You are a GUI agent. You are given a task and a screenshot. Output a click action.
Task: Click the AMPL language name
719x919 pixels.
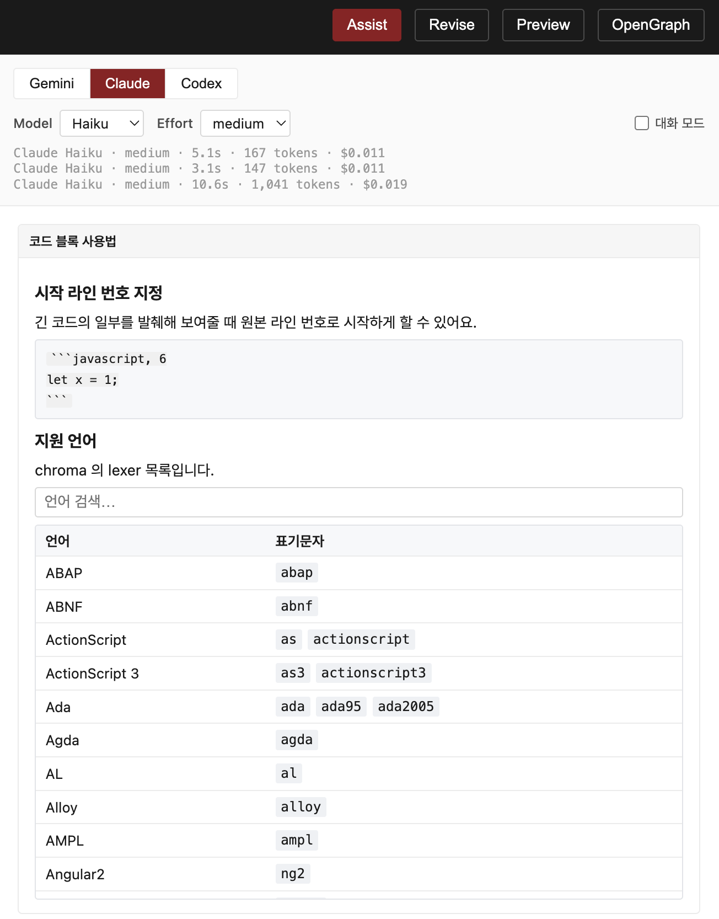65,841
